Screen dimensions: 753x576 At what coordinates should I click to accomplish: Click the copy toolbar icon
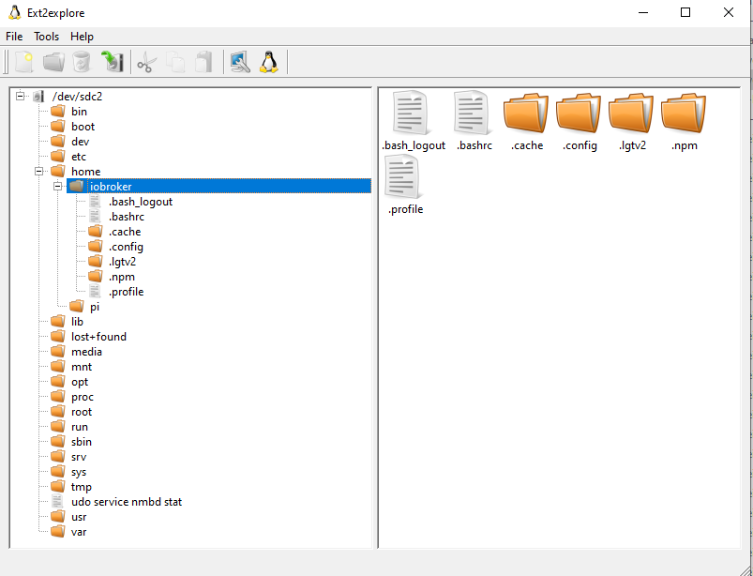175,63
